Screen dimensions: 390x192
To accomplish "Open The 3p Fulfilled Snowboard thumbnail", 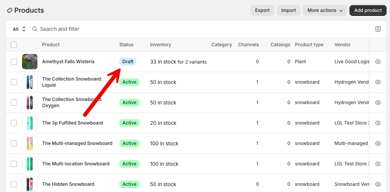I will 30,123.
